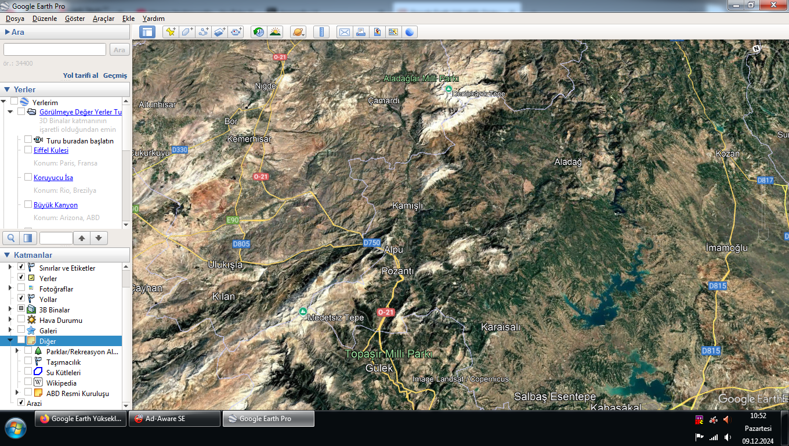789x446 pixels.
Task: Move item down with down arrow button
Action: click(x=99, y=238)
